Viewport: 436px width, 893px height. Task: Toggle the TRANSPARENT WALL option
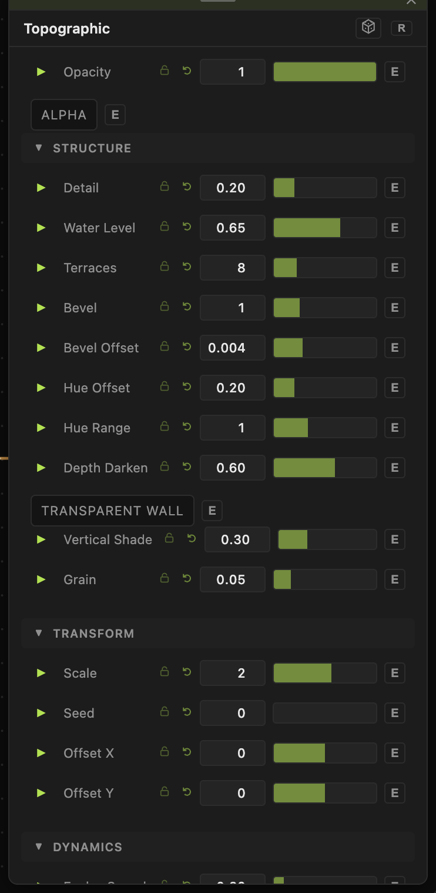112,511
